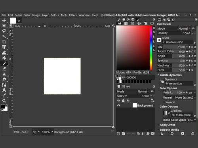Click the layer search magnifier icon
Image resolution: width=198 pixels, height=148 pixels.
click(x=152, y=101)
